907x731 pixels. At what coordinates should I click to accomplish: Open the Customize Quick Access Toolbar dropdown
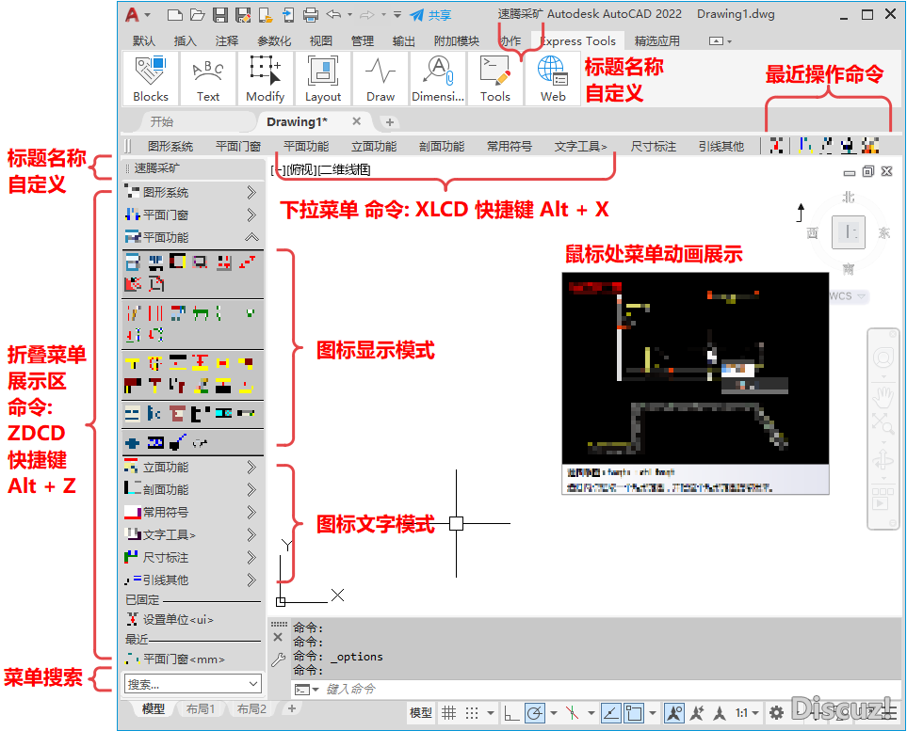397,14
